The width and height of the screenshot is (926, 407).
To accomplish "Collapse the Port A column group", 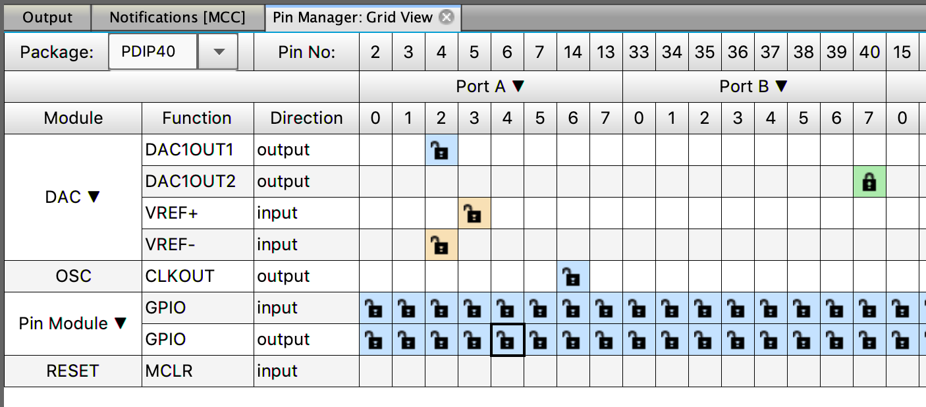I will coord(518,87).
